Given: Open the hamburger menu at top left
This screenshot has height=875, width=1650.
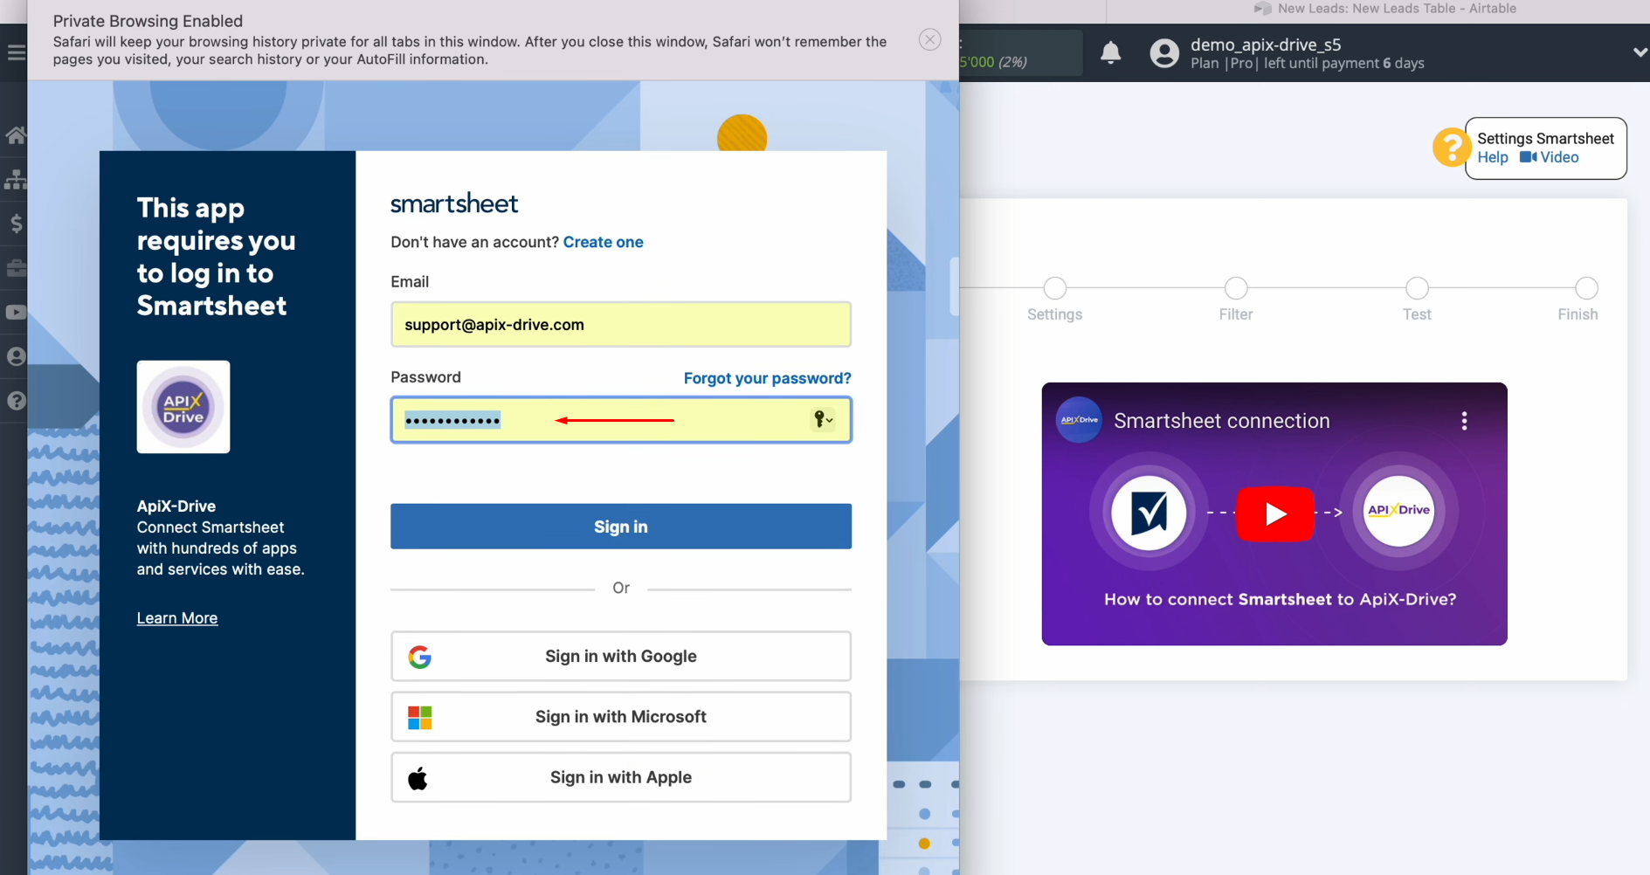Looking at the screenshot, I should (x=17, y=52).
